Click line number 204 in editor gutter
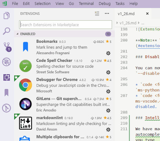Screen dimensions: 160x141 point(124,68)
